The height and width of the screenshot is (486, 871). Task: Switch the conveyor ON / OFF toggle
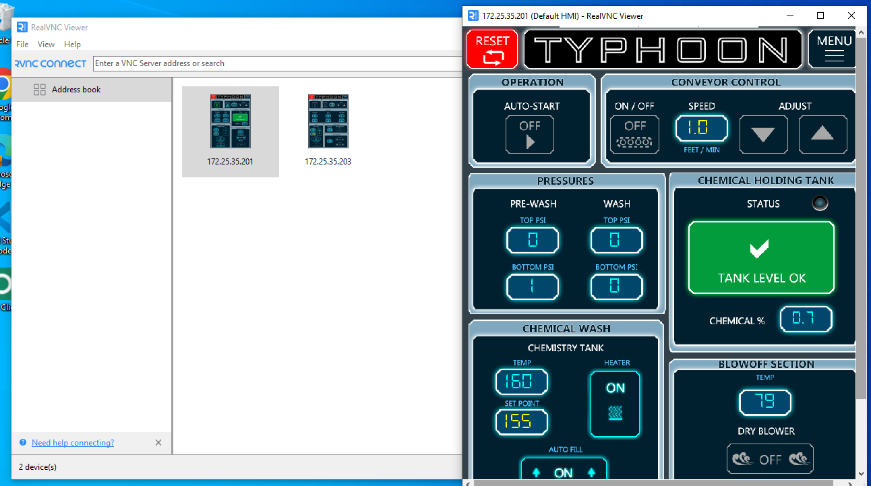coord(634,134)
